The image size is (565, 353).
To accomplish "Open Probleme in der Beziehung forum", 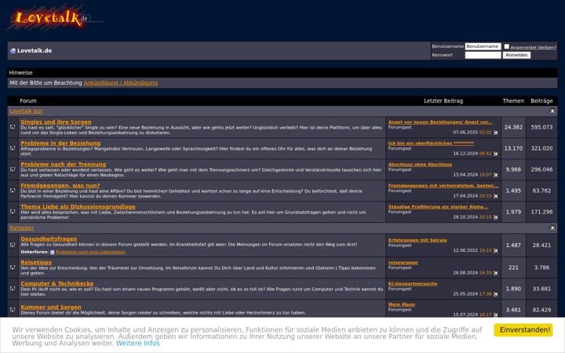I will point(60,144).
